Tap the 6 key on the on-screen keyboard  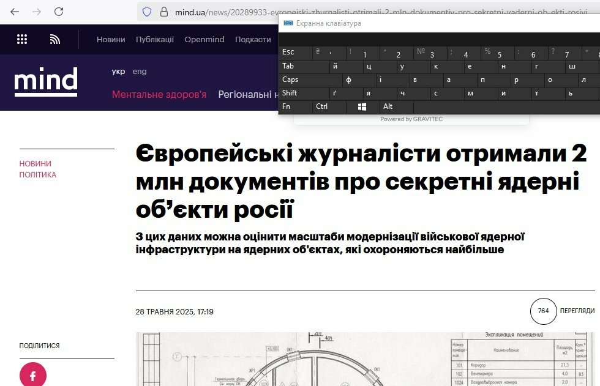[531, 53]
